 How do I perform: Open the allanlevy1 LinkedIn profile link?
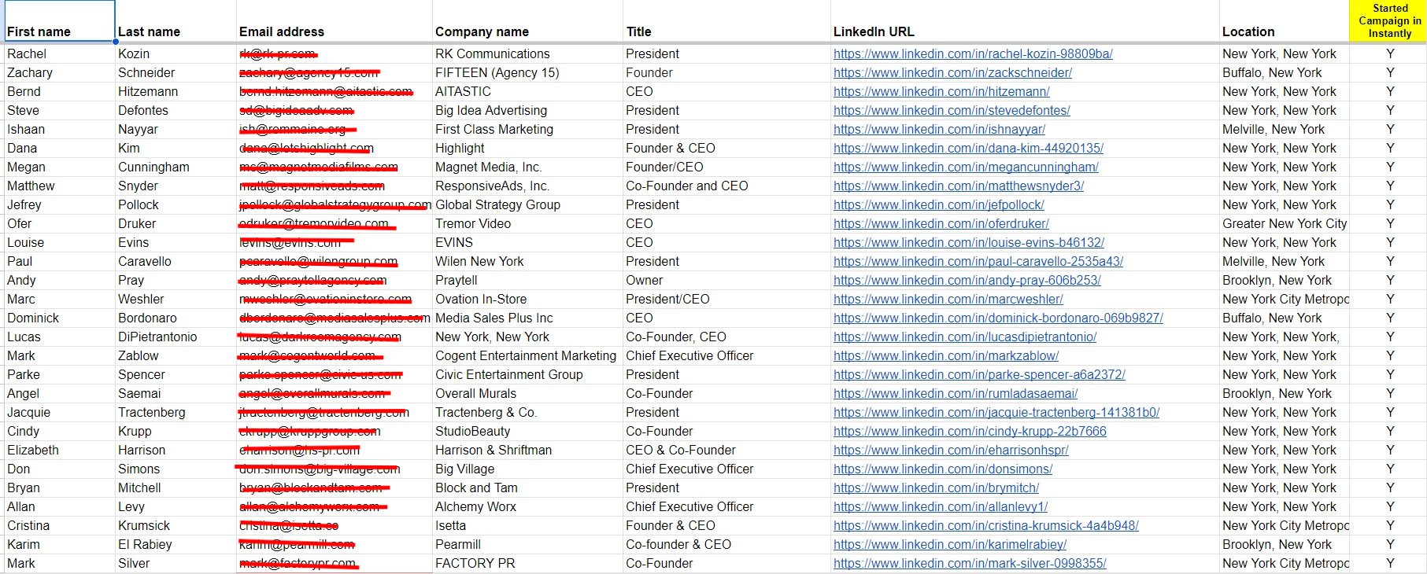[x=941, y=507]
